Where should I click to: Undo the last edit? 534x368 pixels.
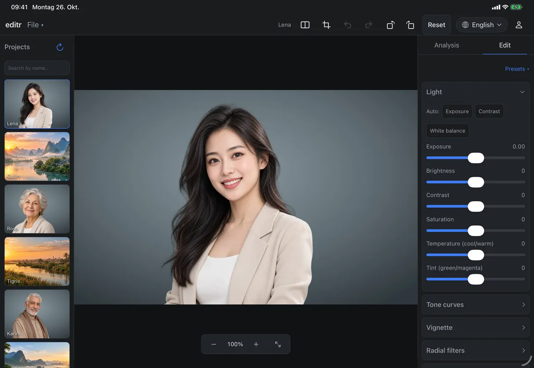point(348,25)
